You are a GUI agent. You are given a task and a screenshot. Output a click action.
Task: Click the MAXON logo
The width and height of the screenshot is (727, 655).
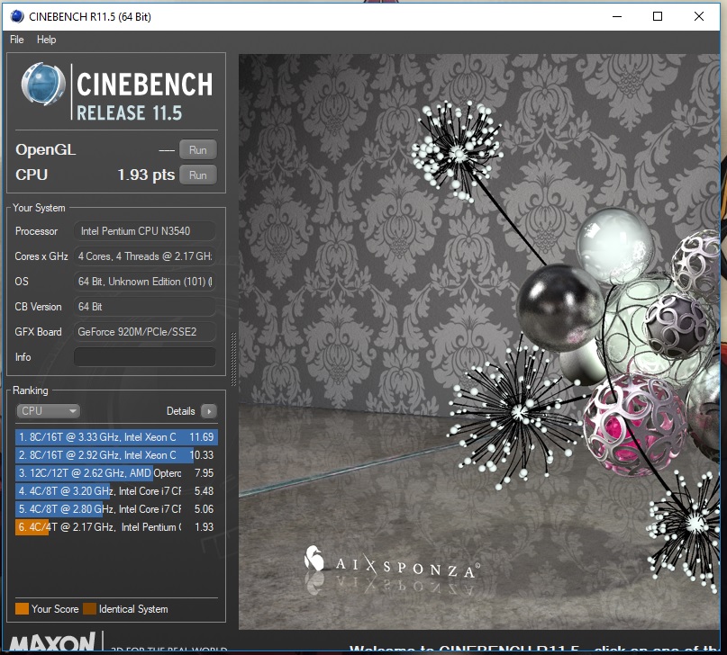coord(52,642)
